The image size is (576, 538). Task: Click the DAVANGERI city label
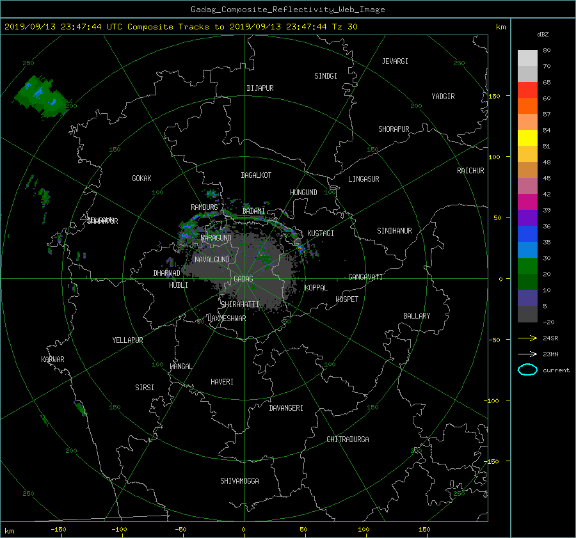pyautogui.click(x=286, y=408)
